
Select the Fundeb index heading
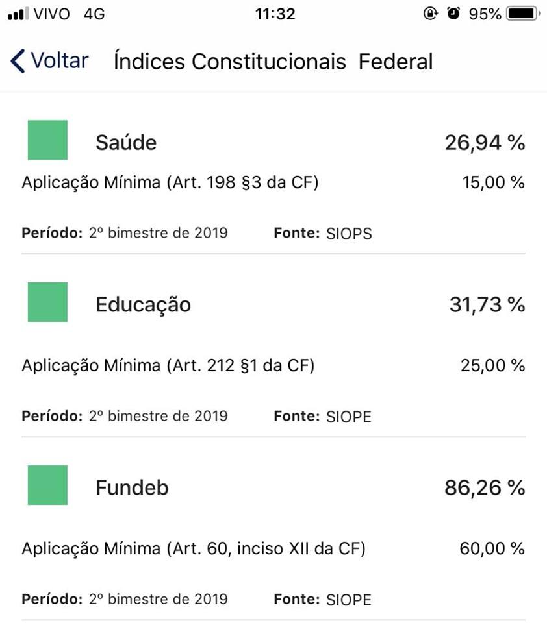[132, 487]
